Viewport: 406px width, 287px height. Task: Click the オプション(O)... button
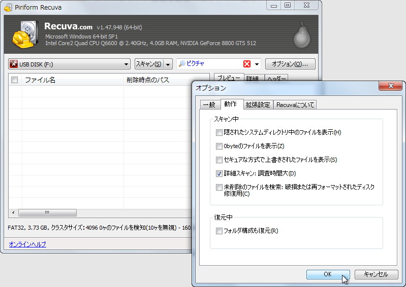290,64
